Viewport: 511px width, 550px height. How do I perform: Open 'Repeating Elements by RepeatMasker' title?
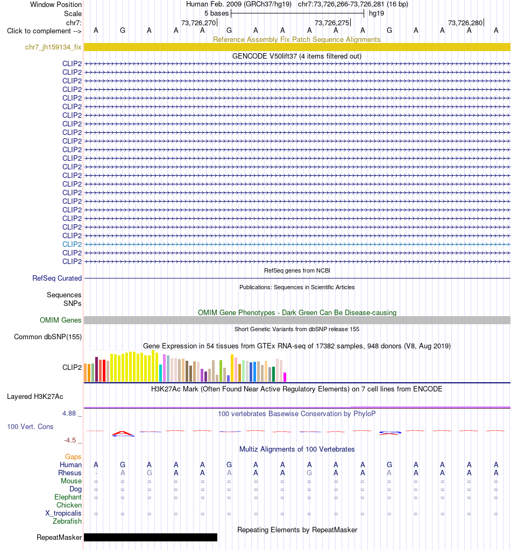pos(297,530)
